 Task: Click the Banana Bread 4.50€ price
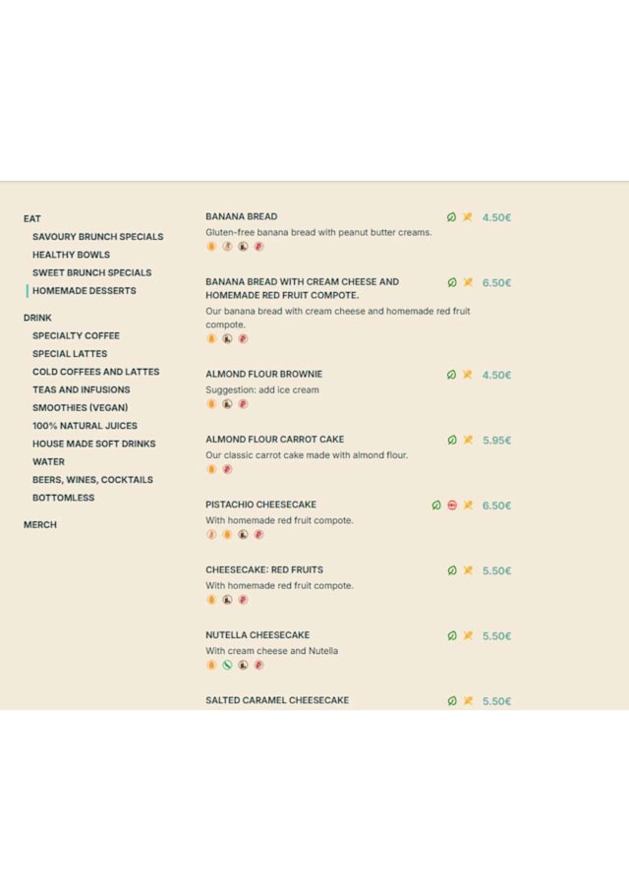click(x=496, y=217)
